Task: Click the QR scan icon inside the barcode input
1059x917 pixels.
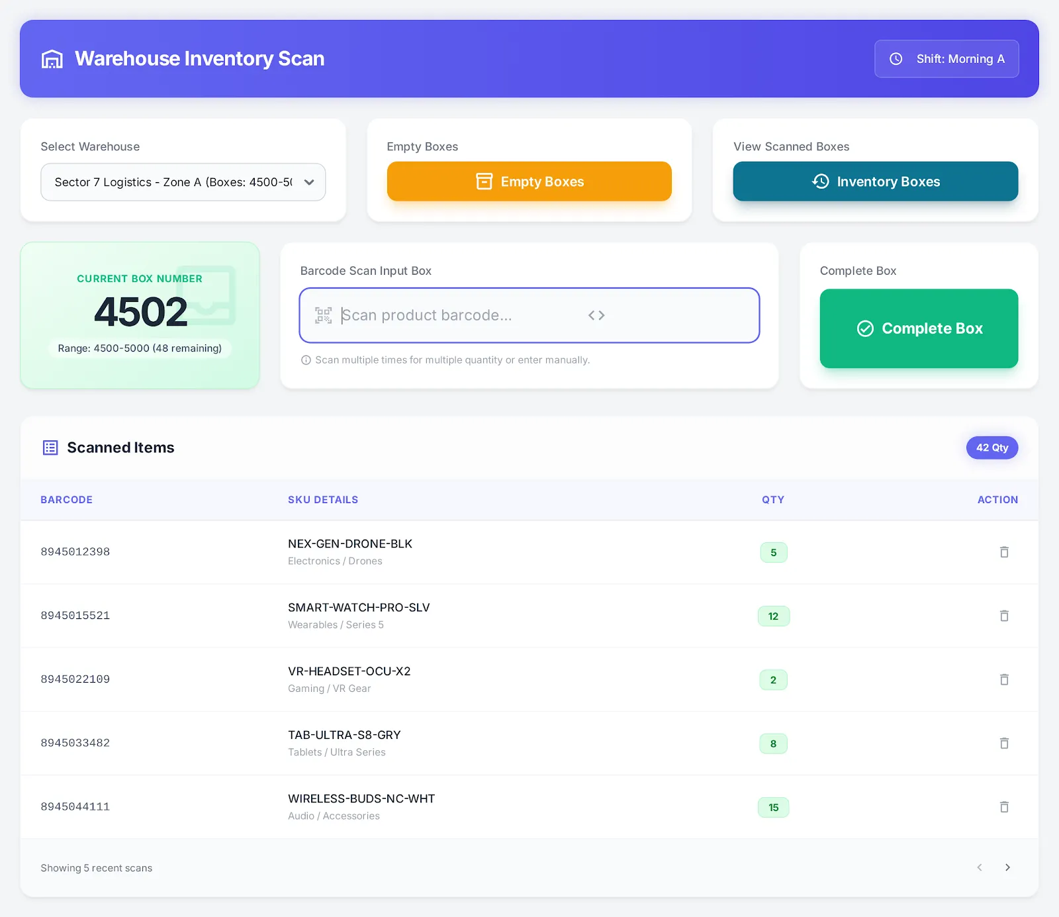Action: (x=324, y=315)
